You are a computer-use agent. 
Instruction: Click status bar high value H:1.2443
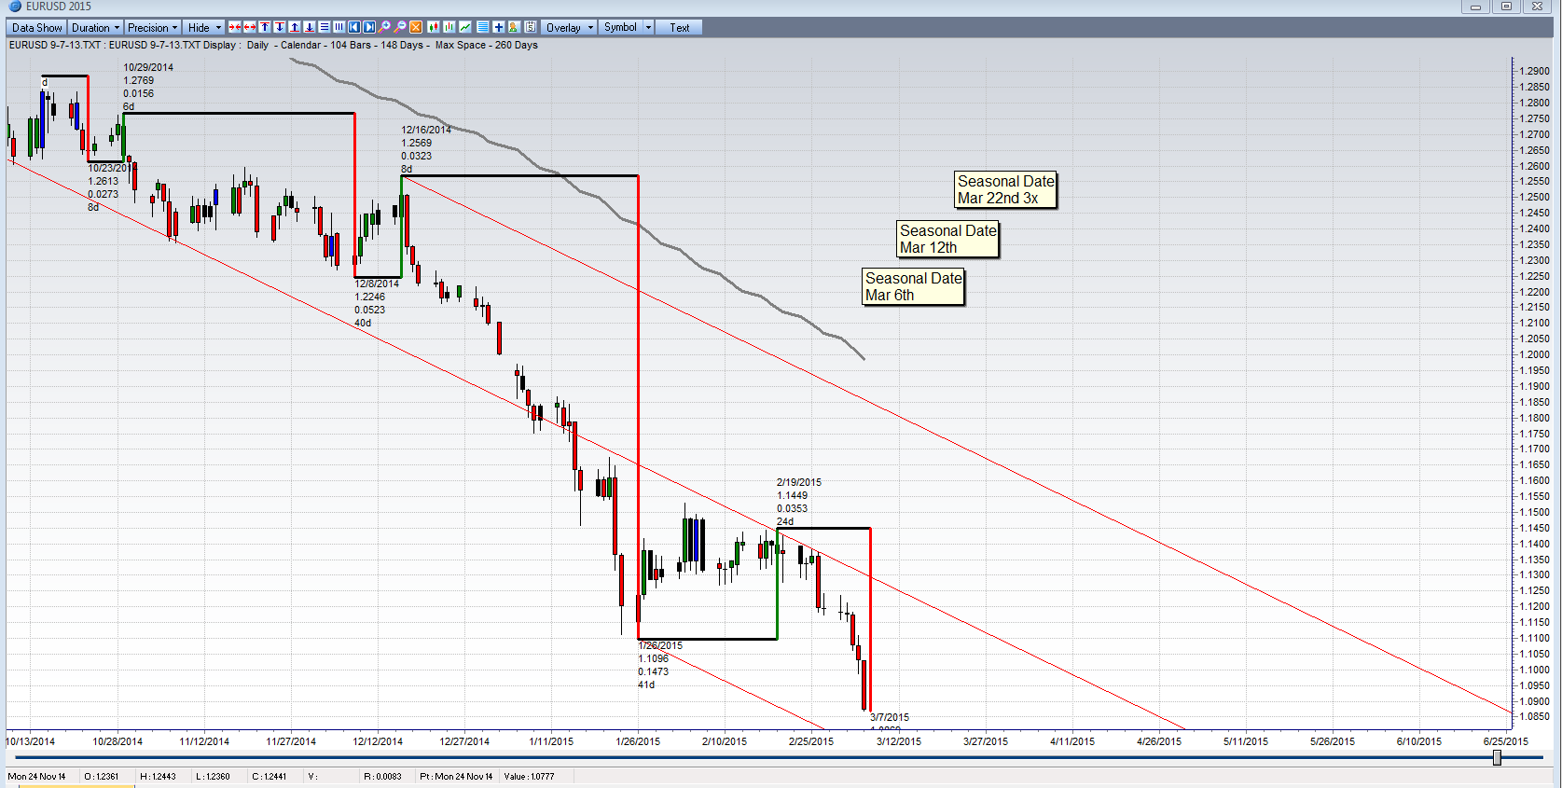(158, 776)
